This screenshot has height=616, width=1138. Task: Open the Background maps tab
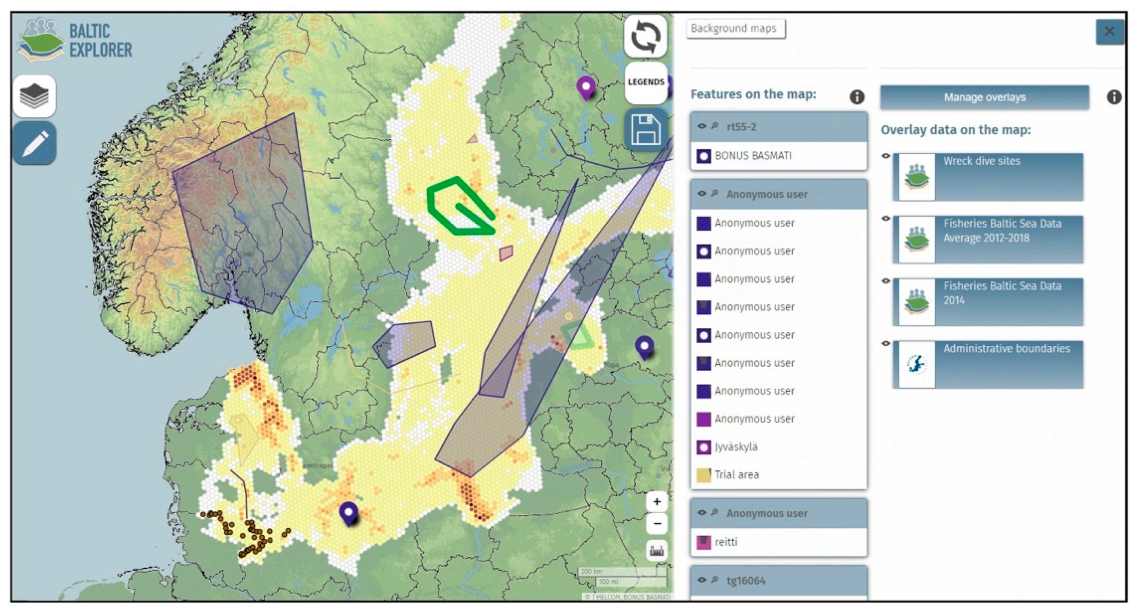[x=735, y=29]
